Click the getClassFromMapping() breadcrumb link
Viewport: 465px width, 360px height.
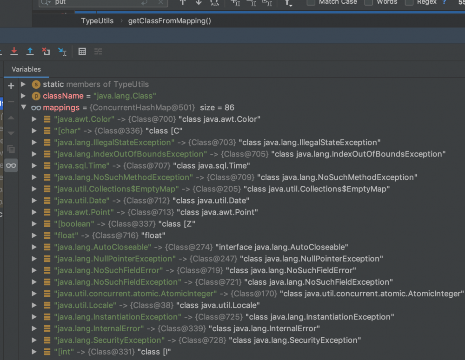point(169,20)
